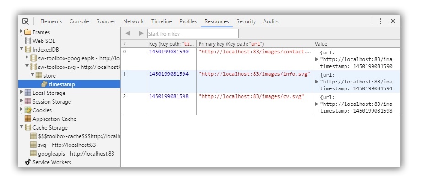This screenshot has width=421, height=187.
Task: Click the images/cv.svg primary key
Action: pyautogui.click(x=251, y=96)
